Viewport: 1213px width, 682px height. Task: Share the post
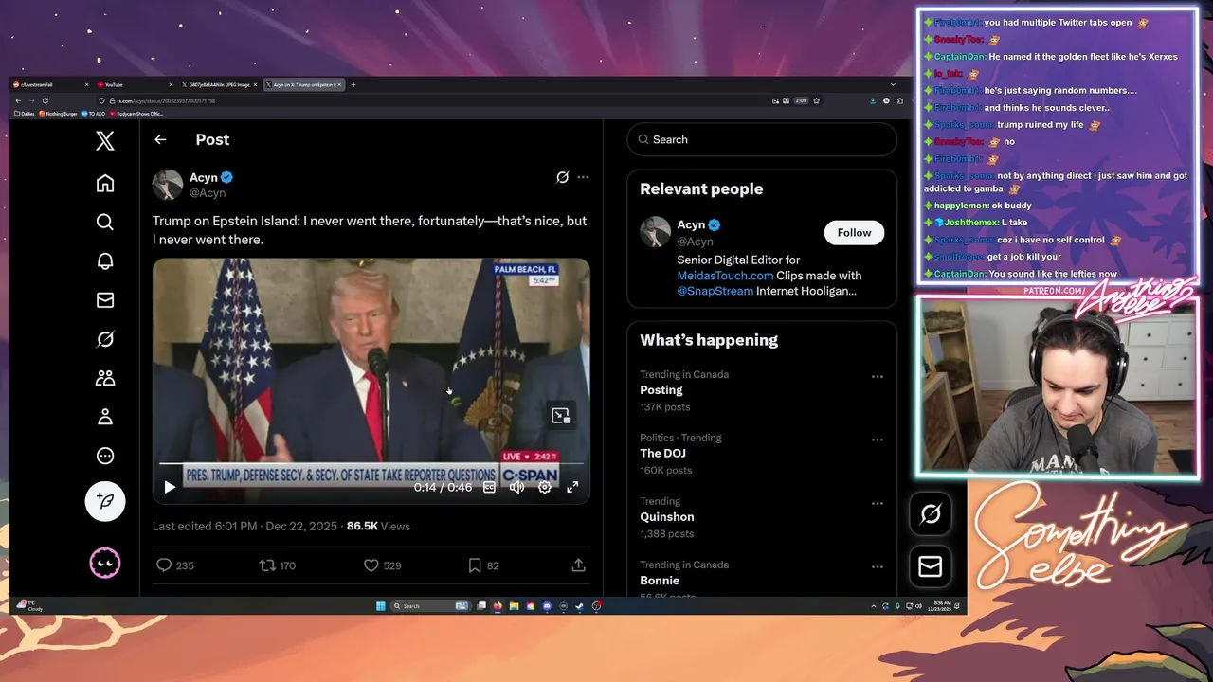coord(578,565)
